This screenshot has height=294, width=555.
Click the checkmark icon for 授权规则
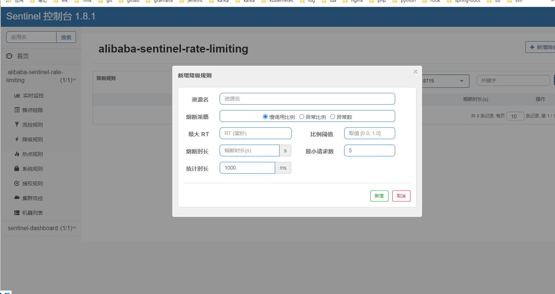(17, 184)
